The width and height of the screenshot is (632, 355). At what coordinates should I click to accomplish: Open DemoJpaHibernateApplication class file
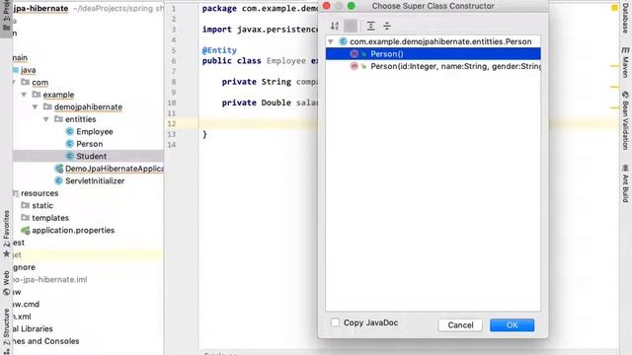point(115,169)
